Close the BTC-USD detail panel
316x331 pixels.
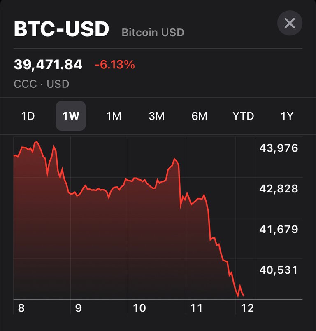click(290, 23)
